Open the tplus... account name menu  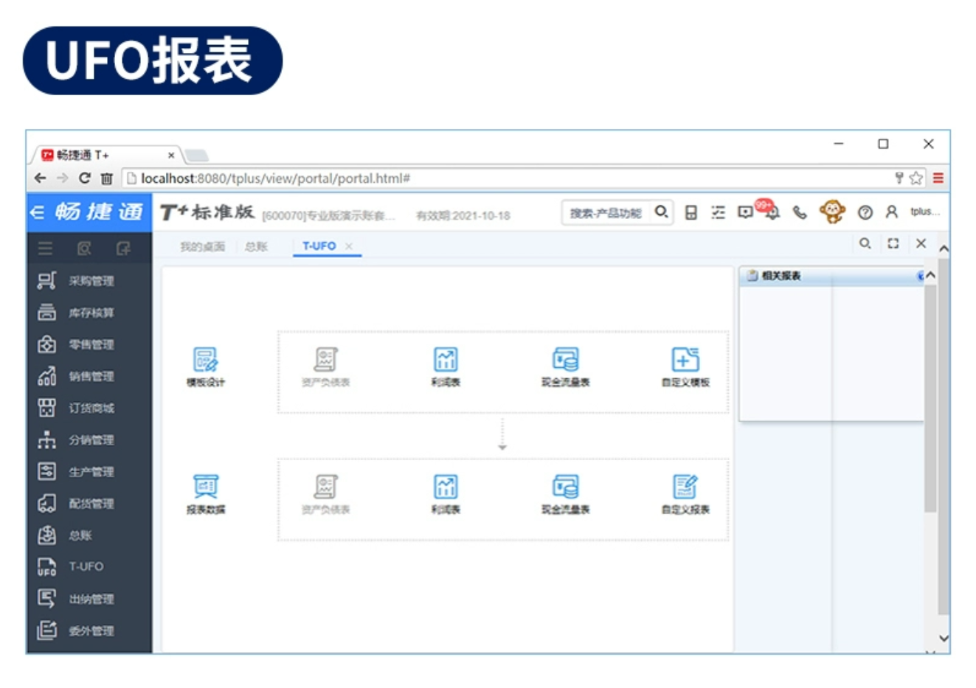(924, 212)
